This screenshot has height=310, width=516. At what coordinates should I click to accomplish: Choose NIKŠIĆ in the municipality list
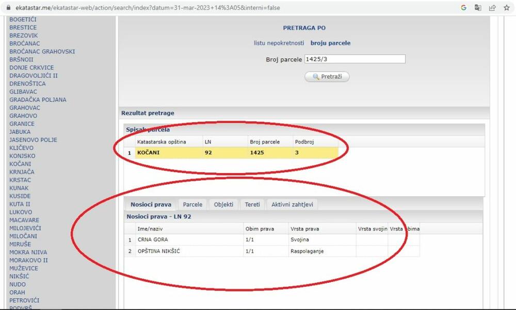point(21,277)
